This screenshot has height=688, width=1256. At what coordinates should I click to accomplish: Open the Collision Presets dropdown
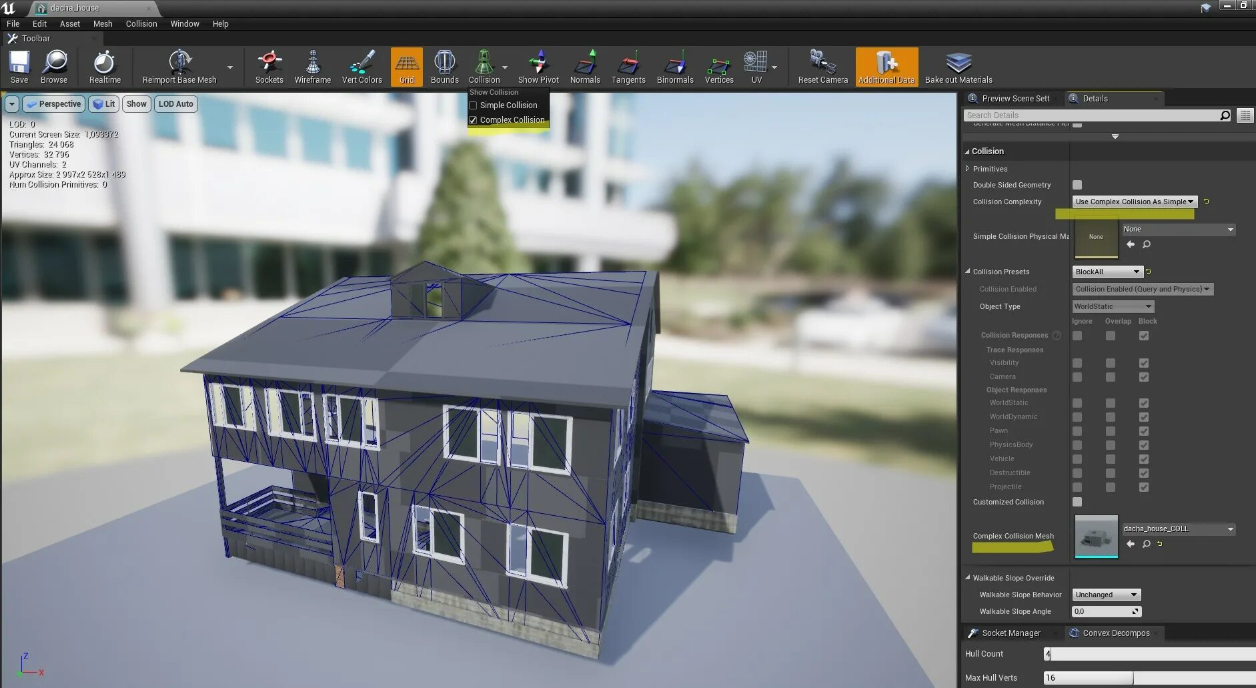[1108, 272]
